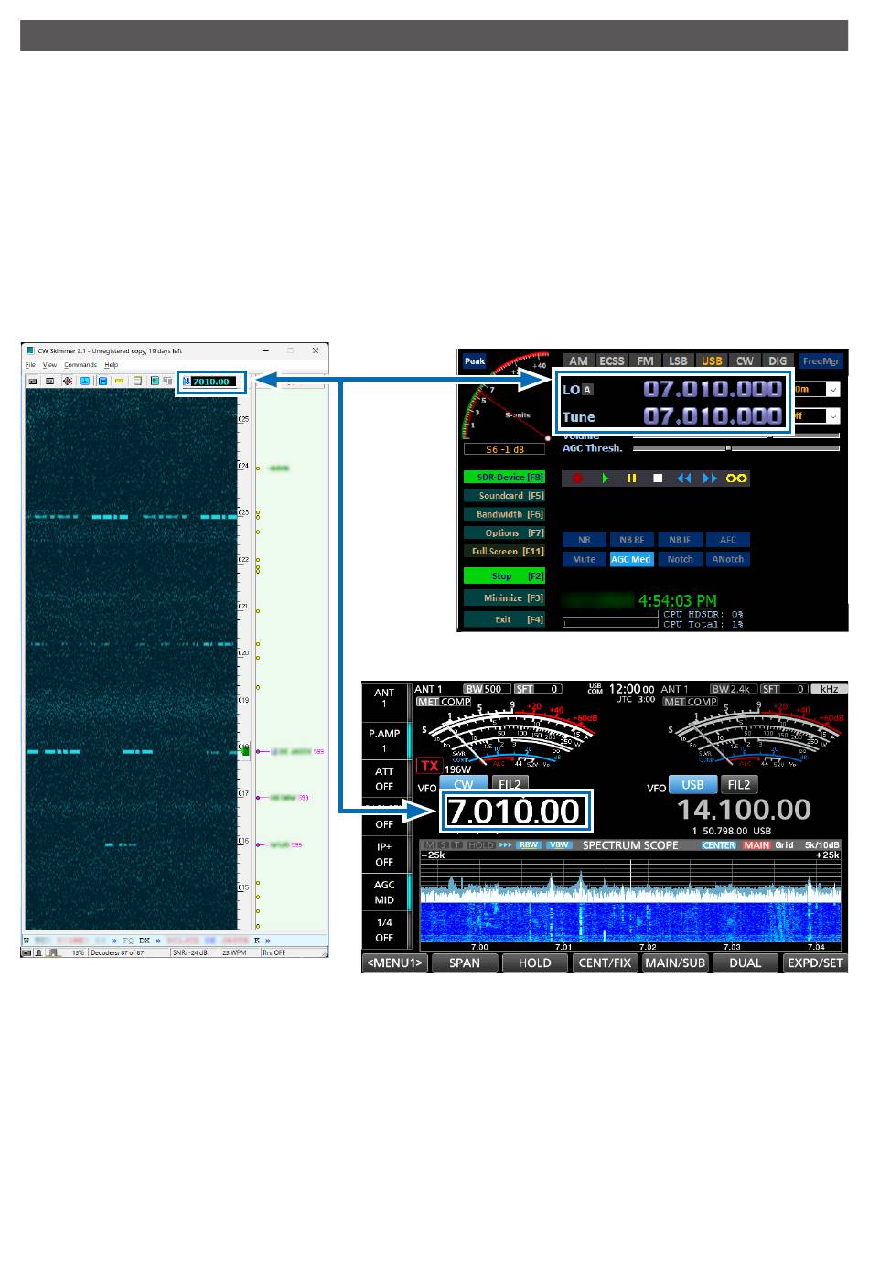Open the Help menu in CW Skimmer
Screen dimensions: 869x1269
point(111,364)
